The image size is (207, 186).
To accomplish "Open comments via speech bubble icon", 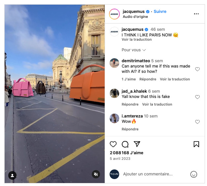I will (x=125, y=144).
